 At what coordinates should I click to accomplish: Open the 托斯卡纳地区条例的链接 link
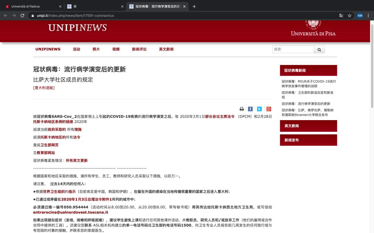pos(53,122)
